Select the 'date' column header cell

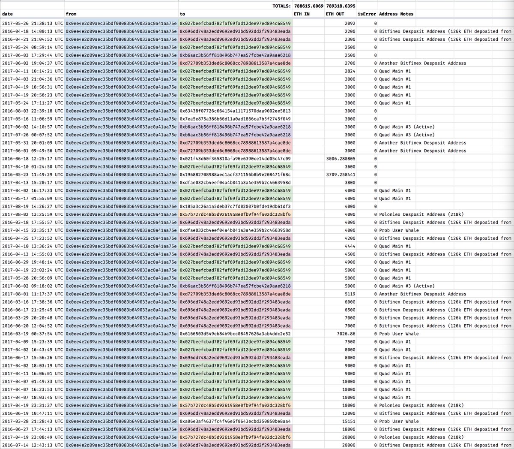click(x=32, y=14)
